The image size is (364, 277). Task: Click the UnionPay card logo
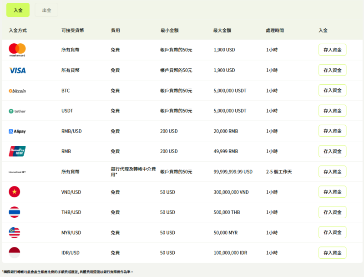tap(17, 151)
